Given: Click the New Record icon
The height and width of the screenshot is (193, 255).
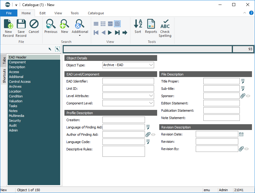Looking at the screenshot, I should [x=8, y=28].
